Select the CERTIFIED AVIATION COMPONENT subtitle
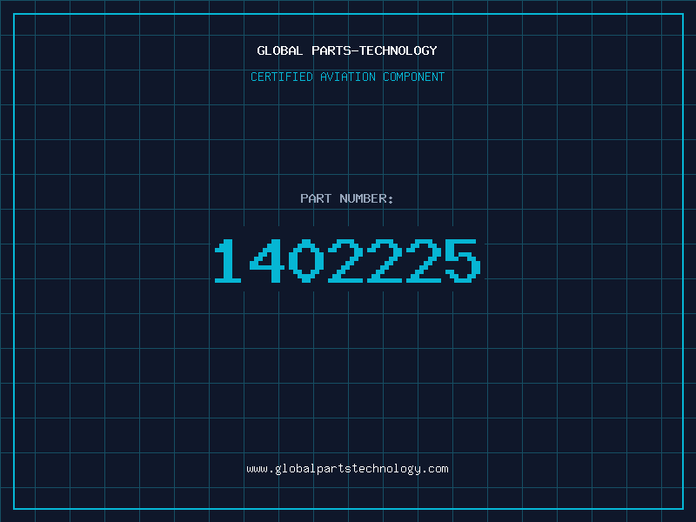Screen dimensions: 696x522 point(347,77)
